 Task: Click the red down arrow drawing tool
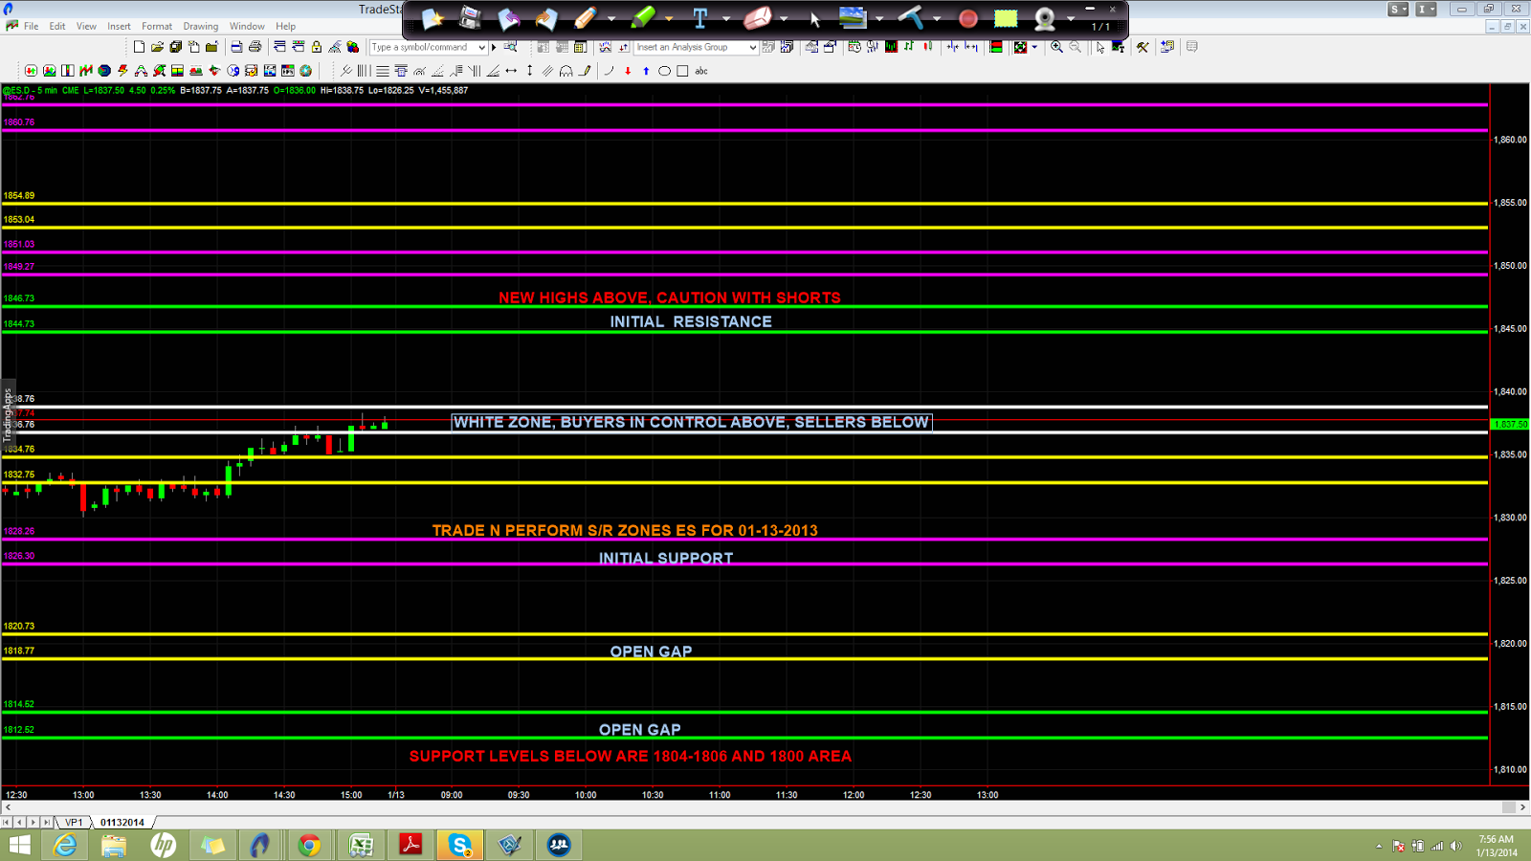pyautogui.click(x=628, y=71)
